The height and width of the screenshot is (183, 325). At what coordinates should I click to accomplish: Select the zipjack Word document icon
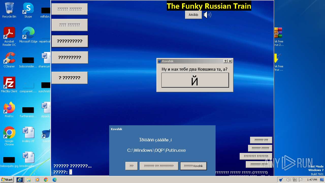pyautogui.click(x=46, y=110)
